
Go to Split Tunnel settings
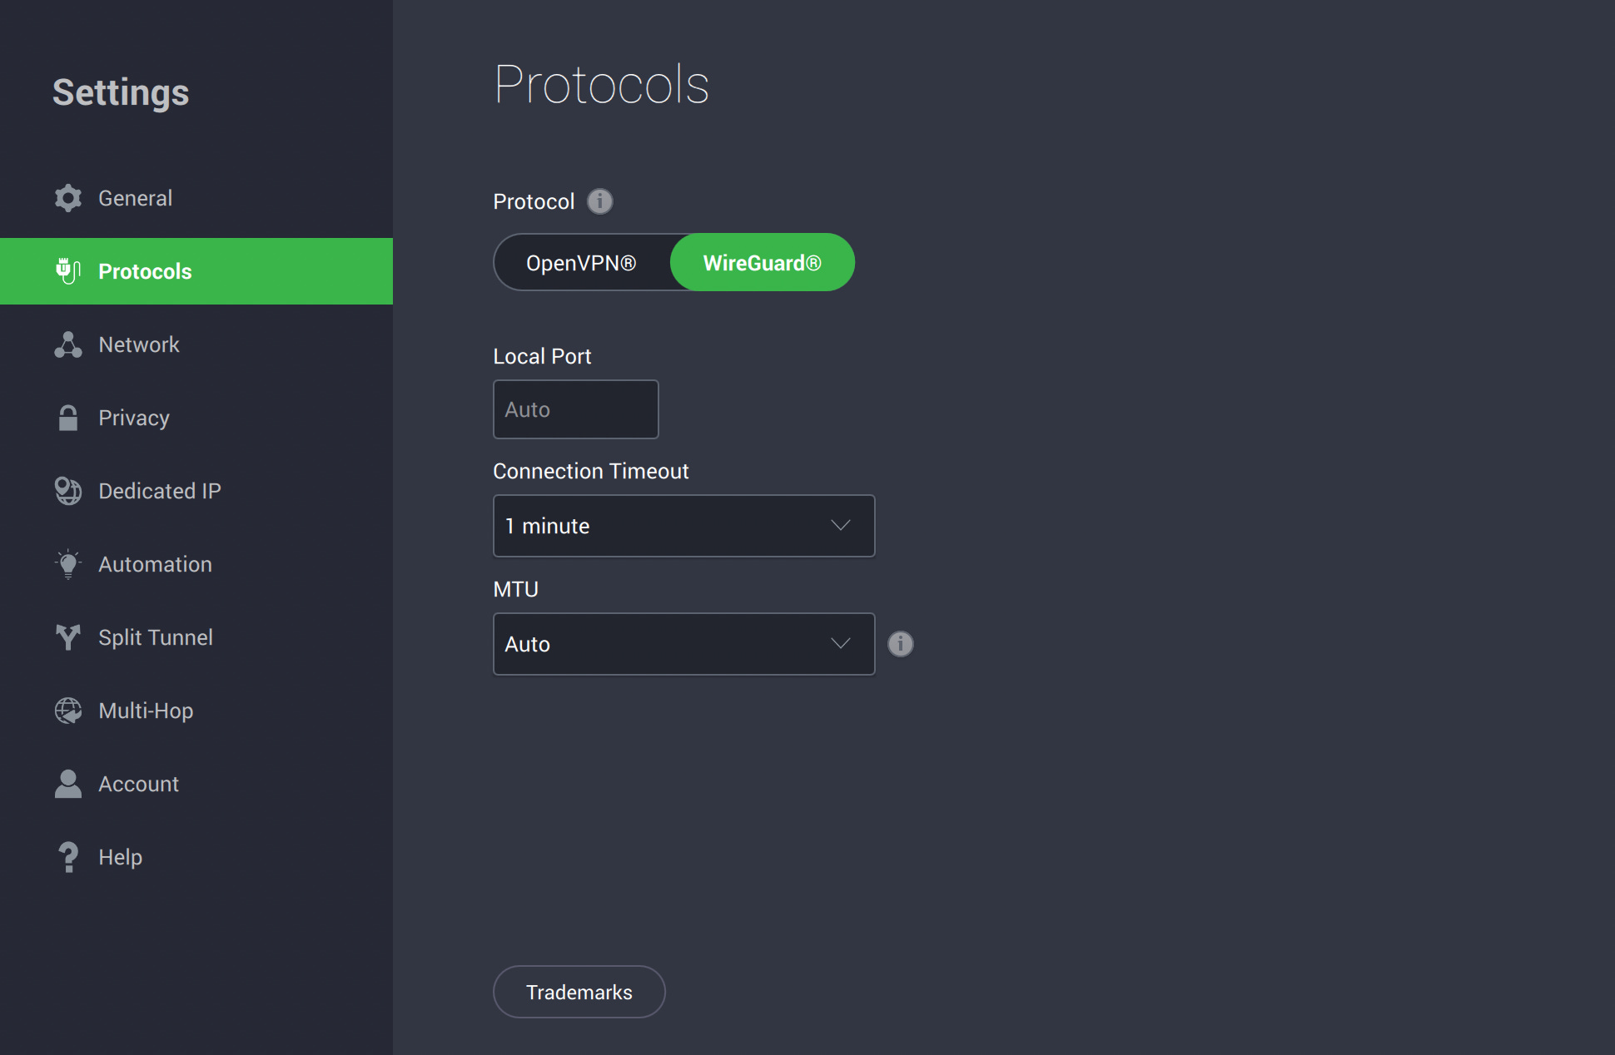pos(156,637)
